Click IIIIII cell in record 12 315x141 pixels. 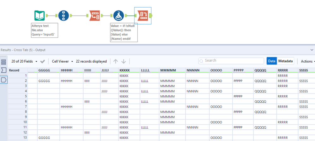[x=92, y=132]
